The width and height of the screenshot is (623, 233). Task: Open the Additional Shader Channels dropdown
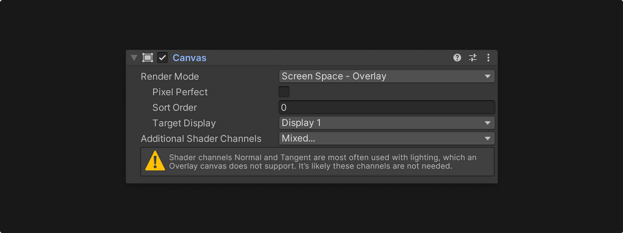(x=386, y=139)
